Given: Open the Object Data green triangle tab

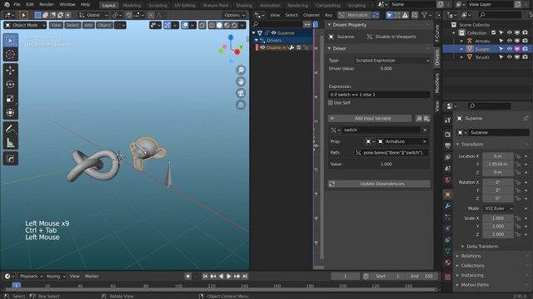Looking at the screenshot, I should (448, 251).
